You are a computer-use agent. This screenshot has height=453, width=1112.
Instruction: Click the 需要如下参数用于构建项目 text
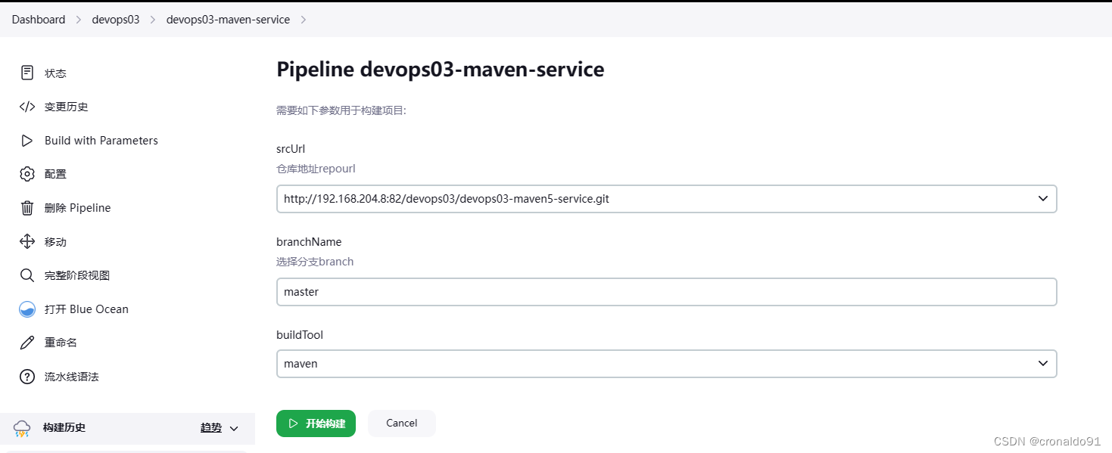[x=341, y=110]
